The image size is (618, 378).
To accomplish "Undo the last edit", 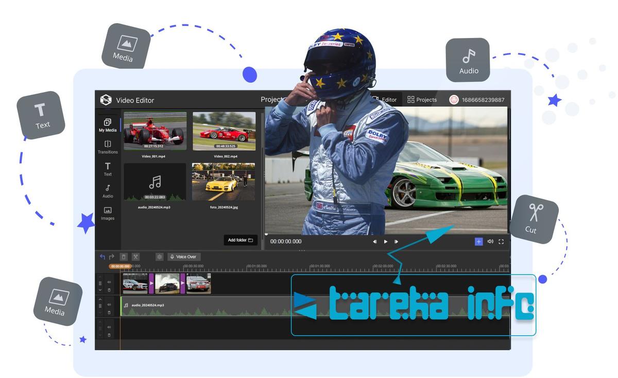I will point(103,257).
